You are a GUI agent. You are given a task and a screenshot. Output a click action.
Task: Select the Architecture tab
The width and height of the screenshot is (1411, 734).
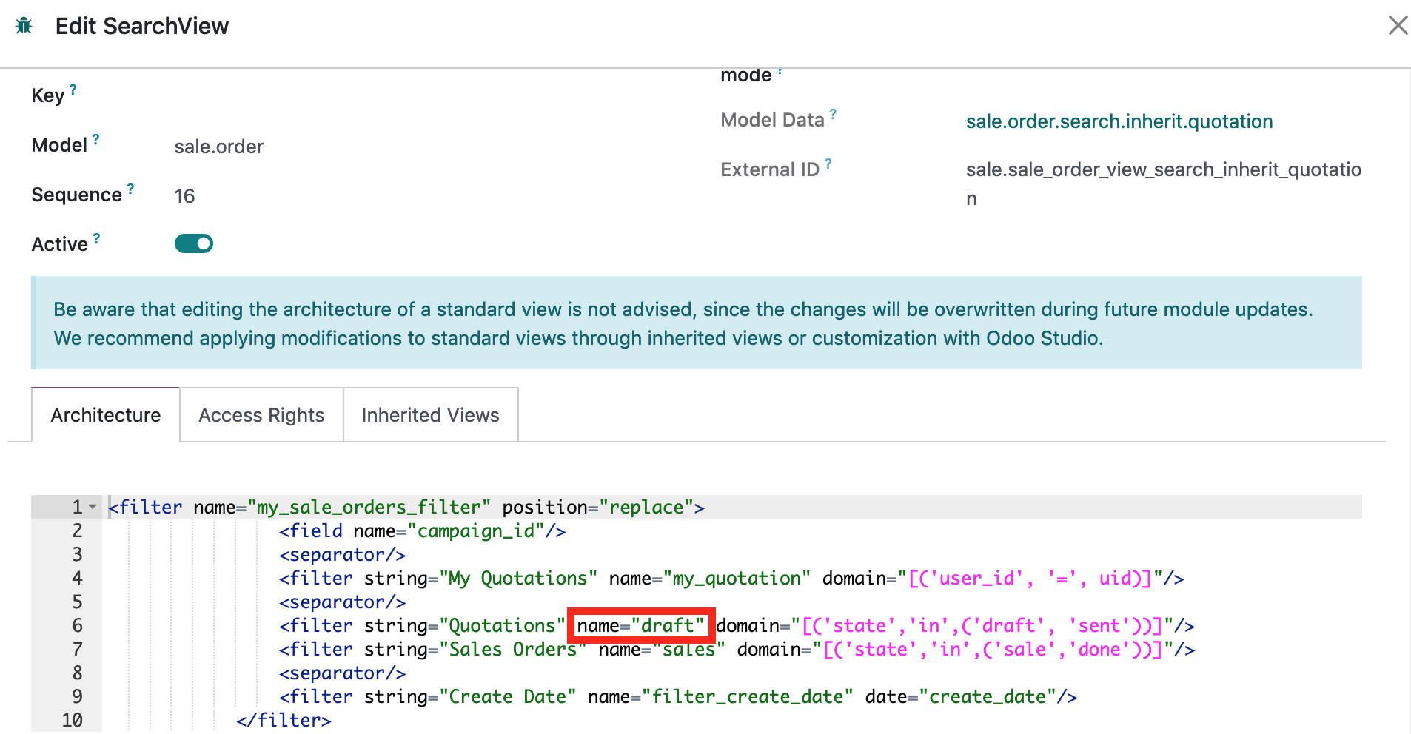(x=104, y=414)
